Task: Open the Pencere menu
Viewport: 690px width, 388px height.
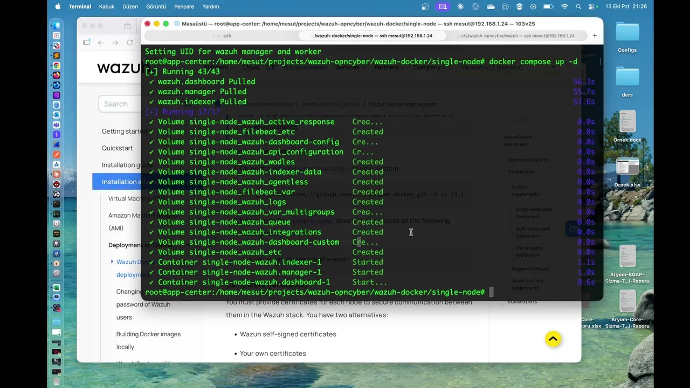Action: pos(184,6)
